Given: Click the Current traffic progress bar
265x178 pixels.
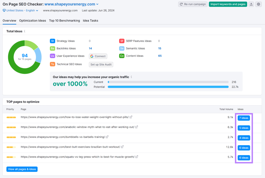Looking at the screenshot, I should click(168, 82).
